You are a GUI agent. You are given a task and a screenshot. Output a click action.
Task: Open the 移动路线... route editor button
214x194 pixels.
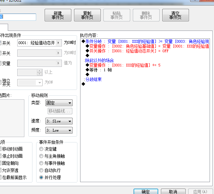[x=60, y=111]
